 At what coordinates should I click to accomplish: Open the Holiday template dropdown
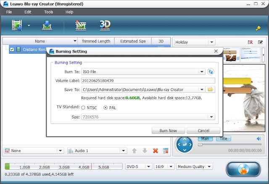(x=212, y=42)
